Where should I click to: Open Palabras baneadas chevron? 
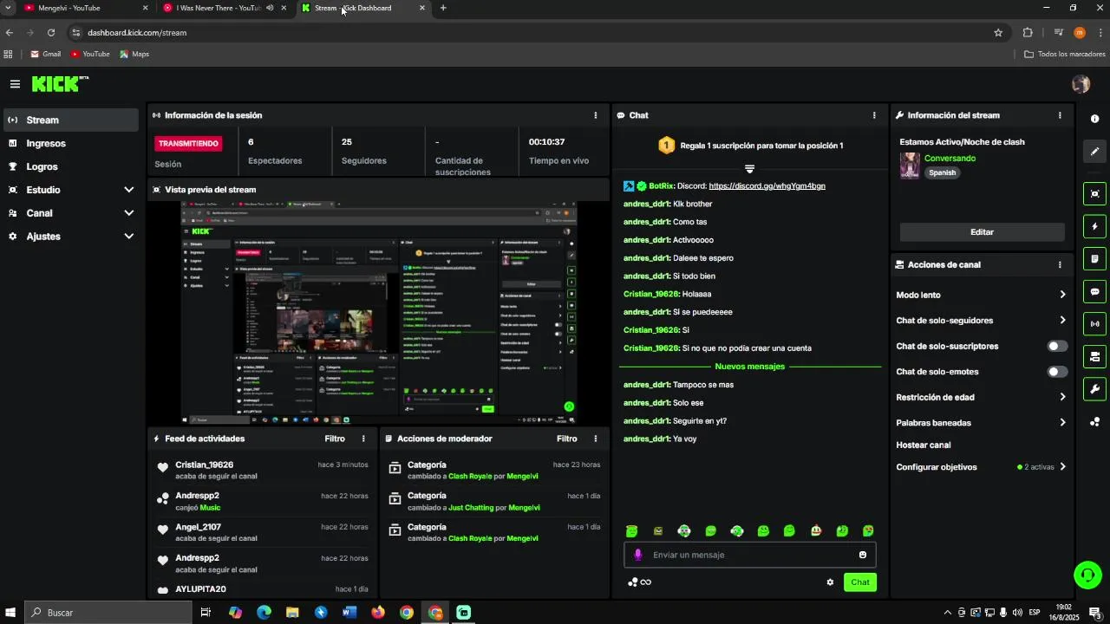pos(1062,423)
